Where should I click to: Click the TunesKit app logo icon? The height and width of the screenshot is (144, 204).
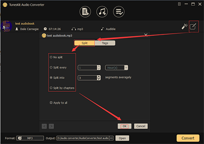click(x=5, y=5)
